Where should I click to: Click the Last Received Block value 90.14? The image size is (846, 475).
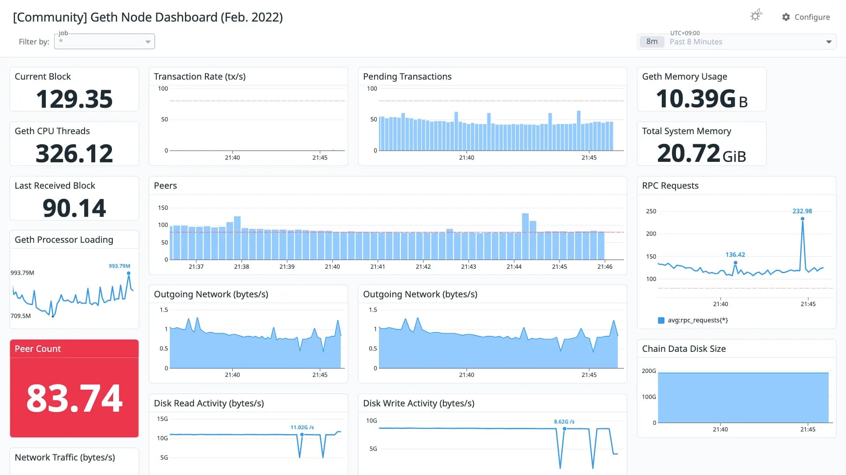74,208
